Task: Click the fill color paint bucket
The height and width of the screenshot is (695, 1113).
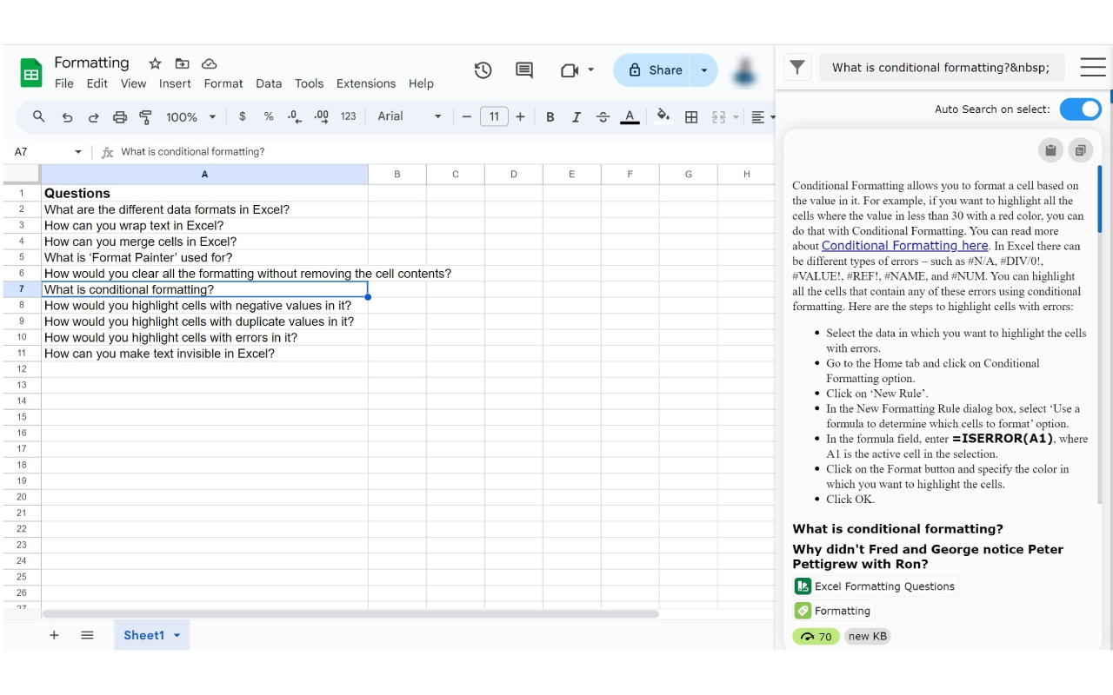Action: pyautogui.click(x=663, y=116)
